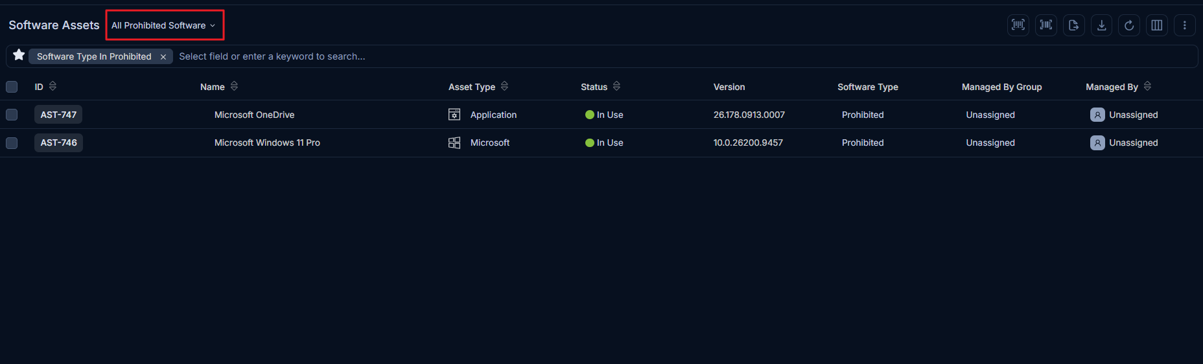
Task: Click the Version column header
Action: [x=729, y=87]
